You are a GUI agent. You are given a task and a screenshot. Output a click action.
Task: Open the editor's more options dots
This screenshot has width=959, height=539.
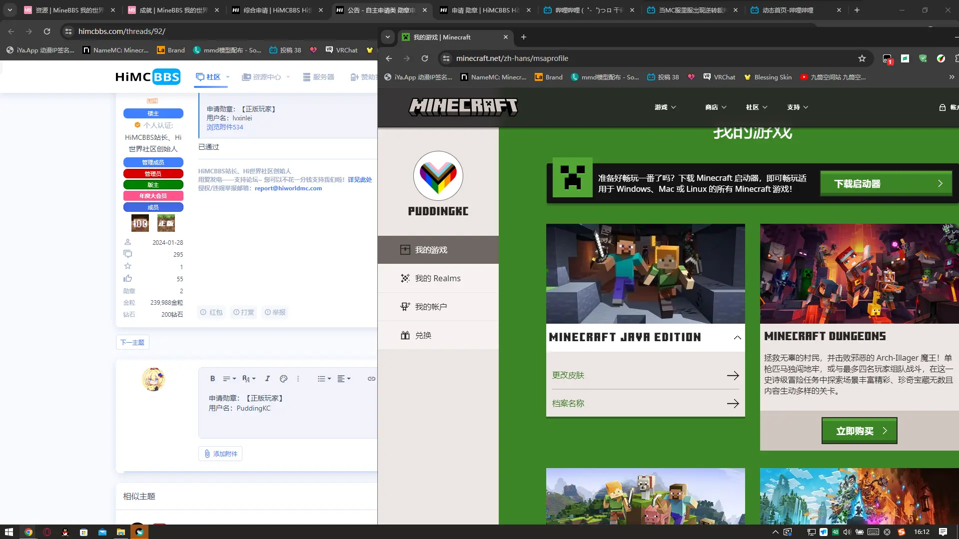pyautogui.click(x=298, y=379)
